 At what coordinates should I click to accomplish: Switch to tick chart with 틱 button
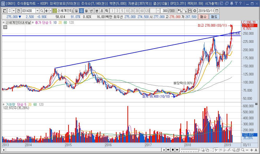(107, 11)
